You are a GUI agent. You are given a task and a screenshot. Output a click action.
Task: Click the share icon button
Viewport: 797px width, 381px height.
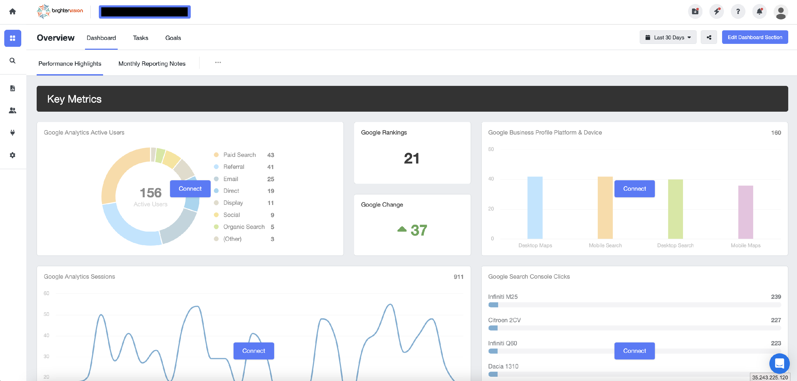point(709,37)
